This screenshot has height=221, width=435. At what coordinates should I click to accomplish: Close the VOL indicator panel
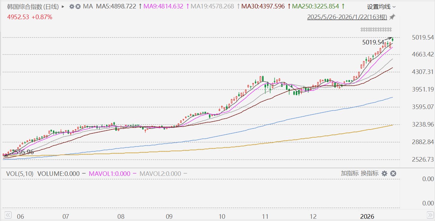[x=393, y=174]
